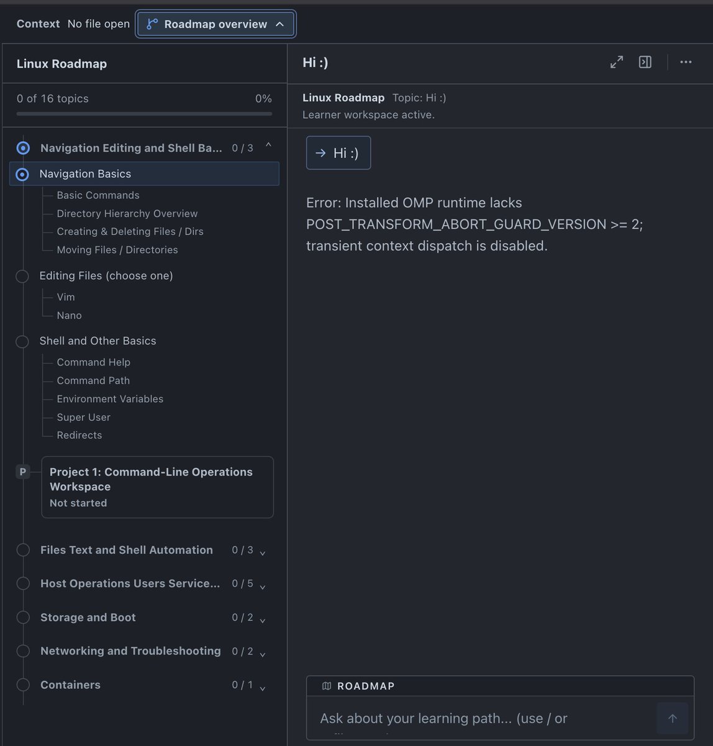The image size is (713, 746).
Task: Open Directory Hierarchy Overview subtopic
Action: (127, 213)
